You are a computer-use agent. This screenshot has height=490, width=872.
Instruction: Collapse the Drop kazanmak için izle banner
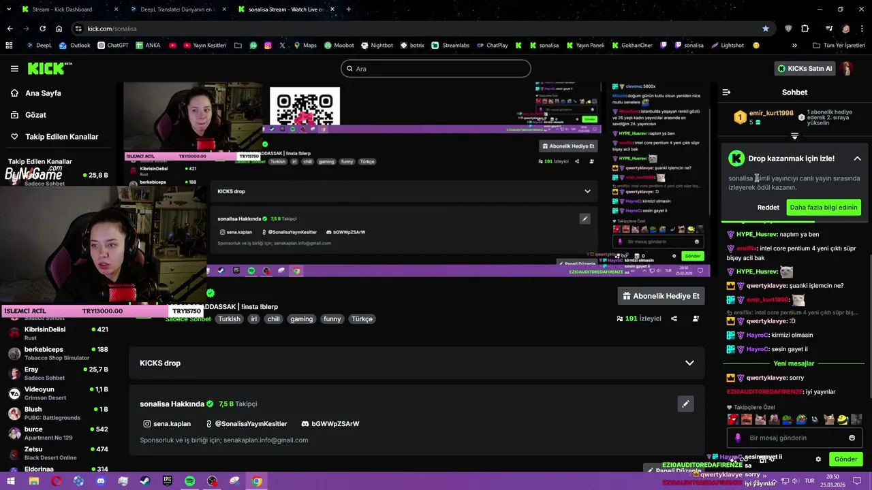click(x=857, y=159)
